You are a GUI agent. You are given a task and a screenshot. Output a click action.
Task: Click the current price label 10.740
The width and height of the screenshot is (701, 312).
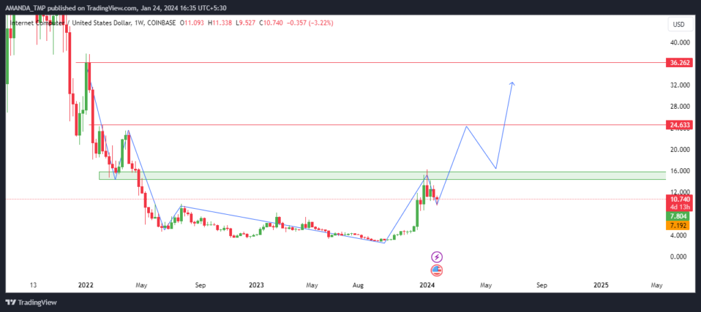click(x=678, y=199)
